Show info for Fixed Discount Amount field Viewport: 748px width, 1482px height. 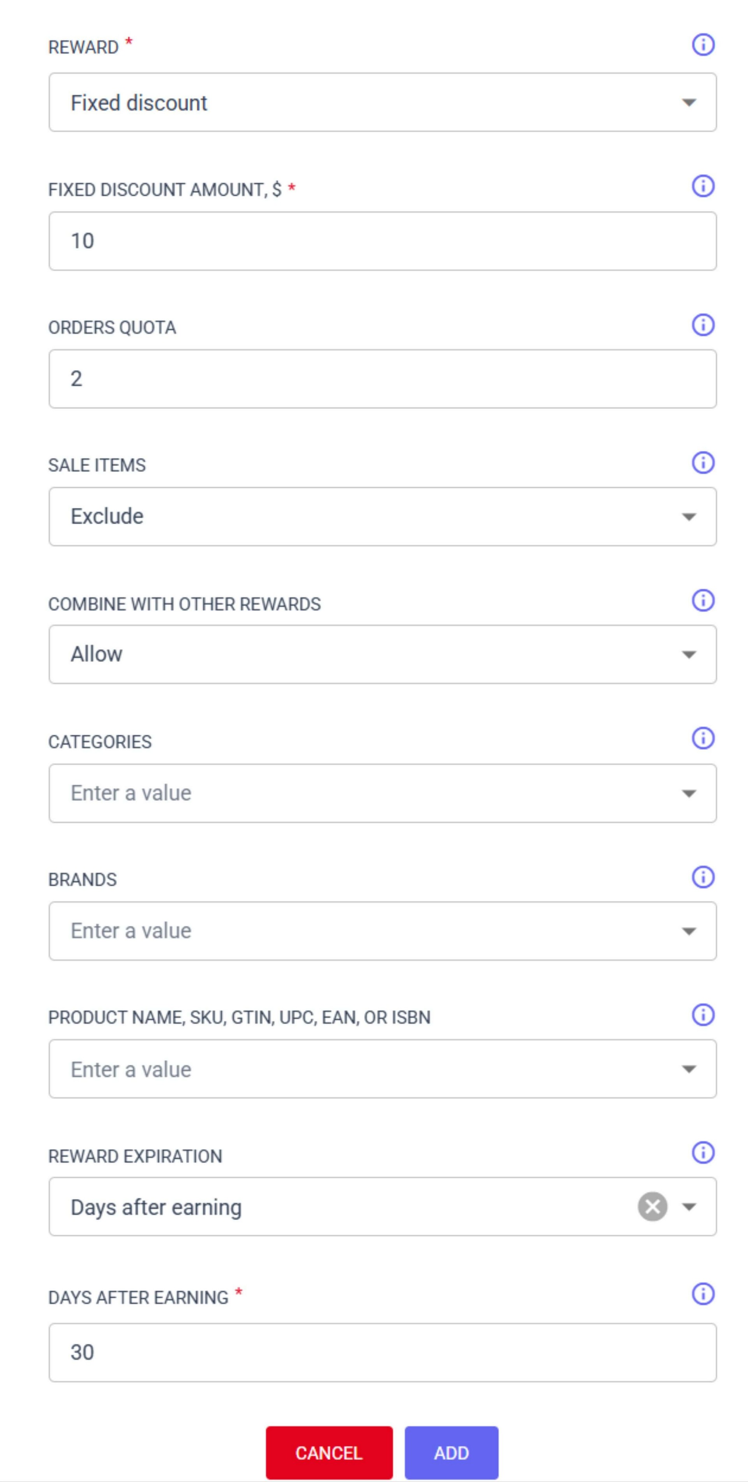coord(702,186)
